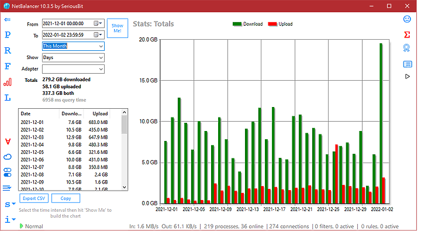Click the 274 connections status entry
Image resolution: width=421 pixels, height=231 pixels.
(x=289, y=226)
